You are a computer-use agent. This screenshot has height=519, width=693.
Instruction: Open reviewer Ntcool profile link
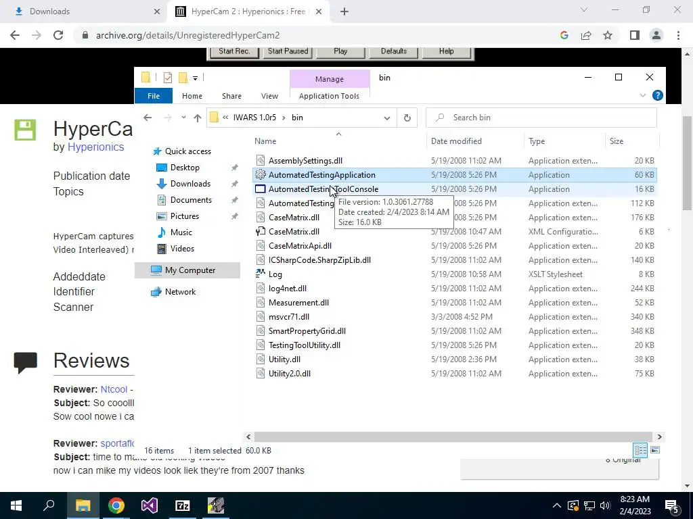pos(114,389)
